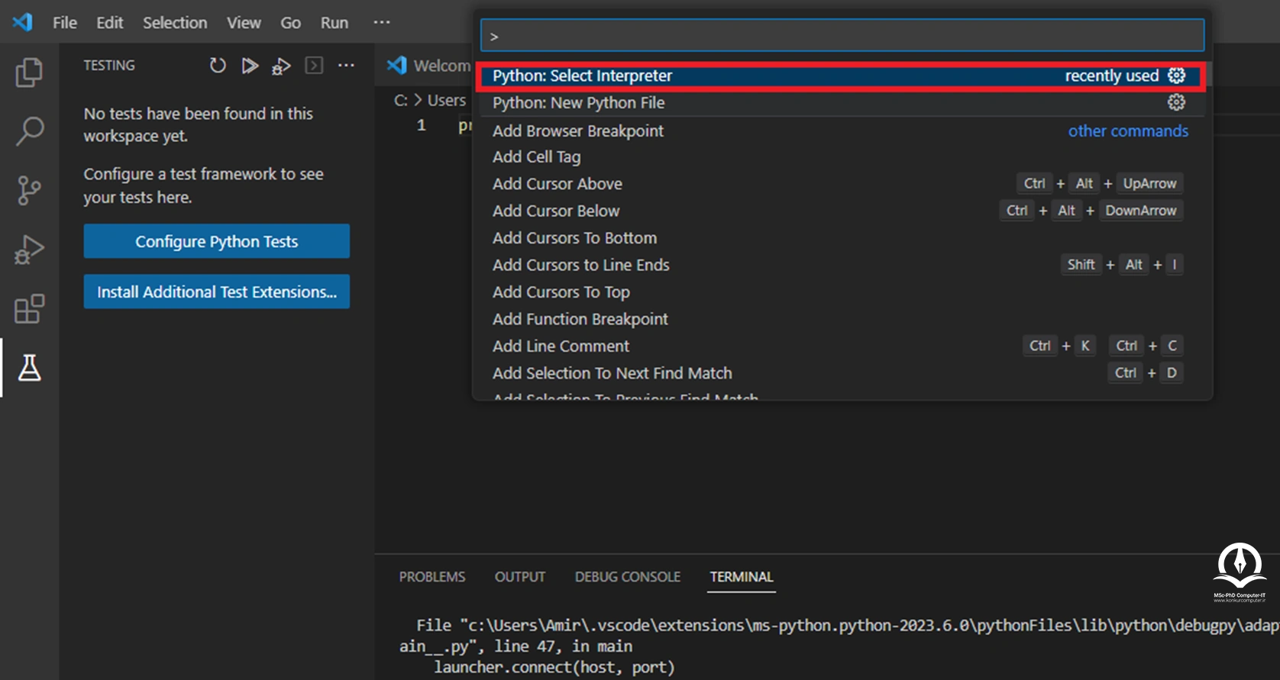Open Source Control view
Screen dimensions: 1280x680
29,190
